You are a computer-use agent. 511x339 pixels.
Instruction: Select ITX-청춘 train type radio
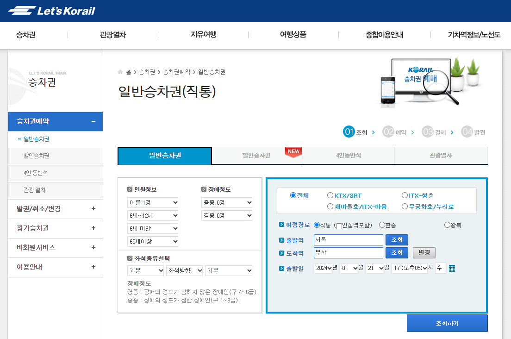pyautogui.click(x=405, y=195)
